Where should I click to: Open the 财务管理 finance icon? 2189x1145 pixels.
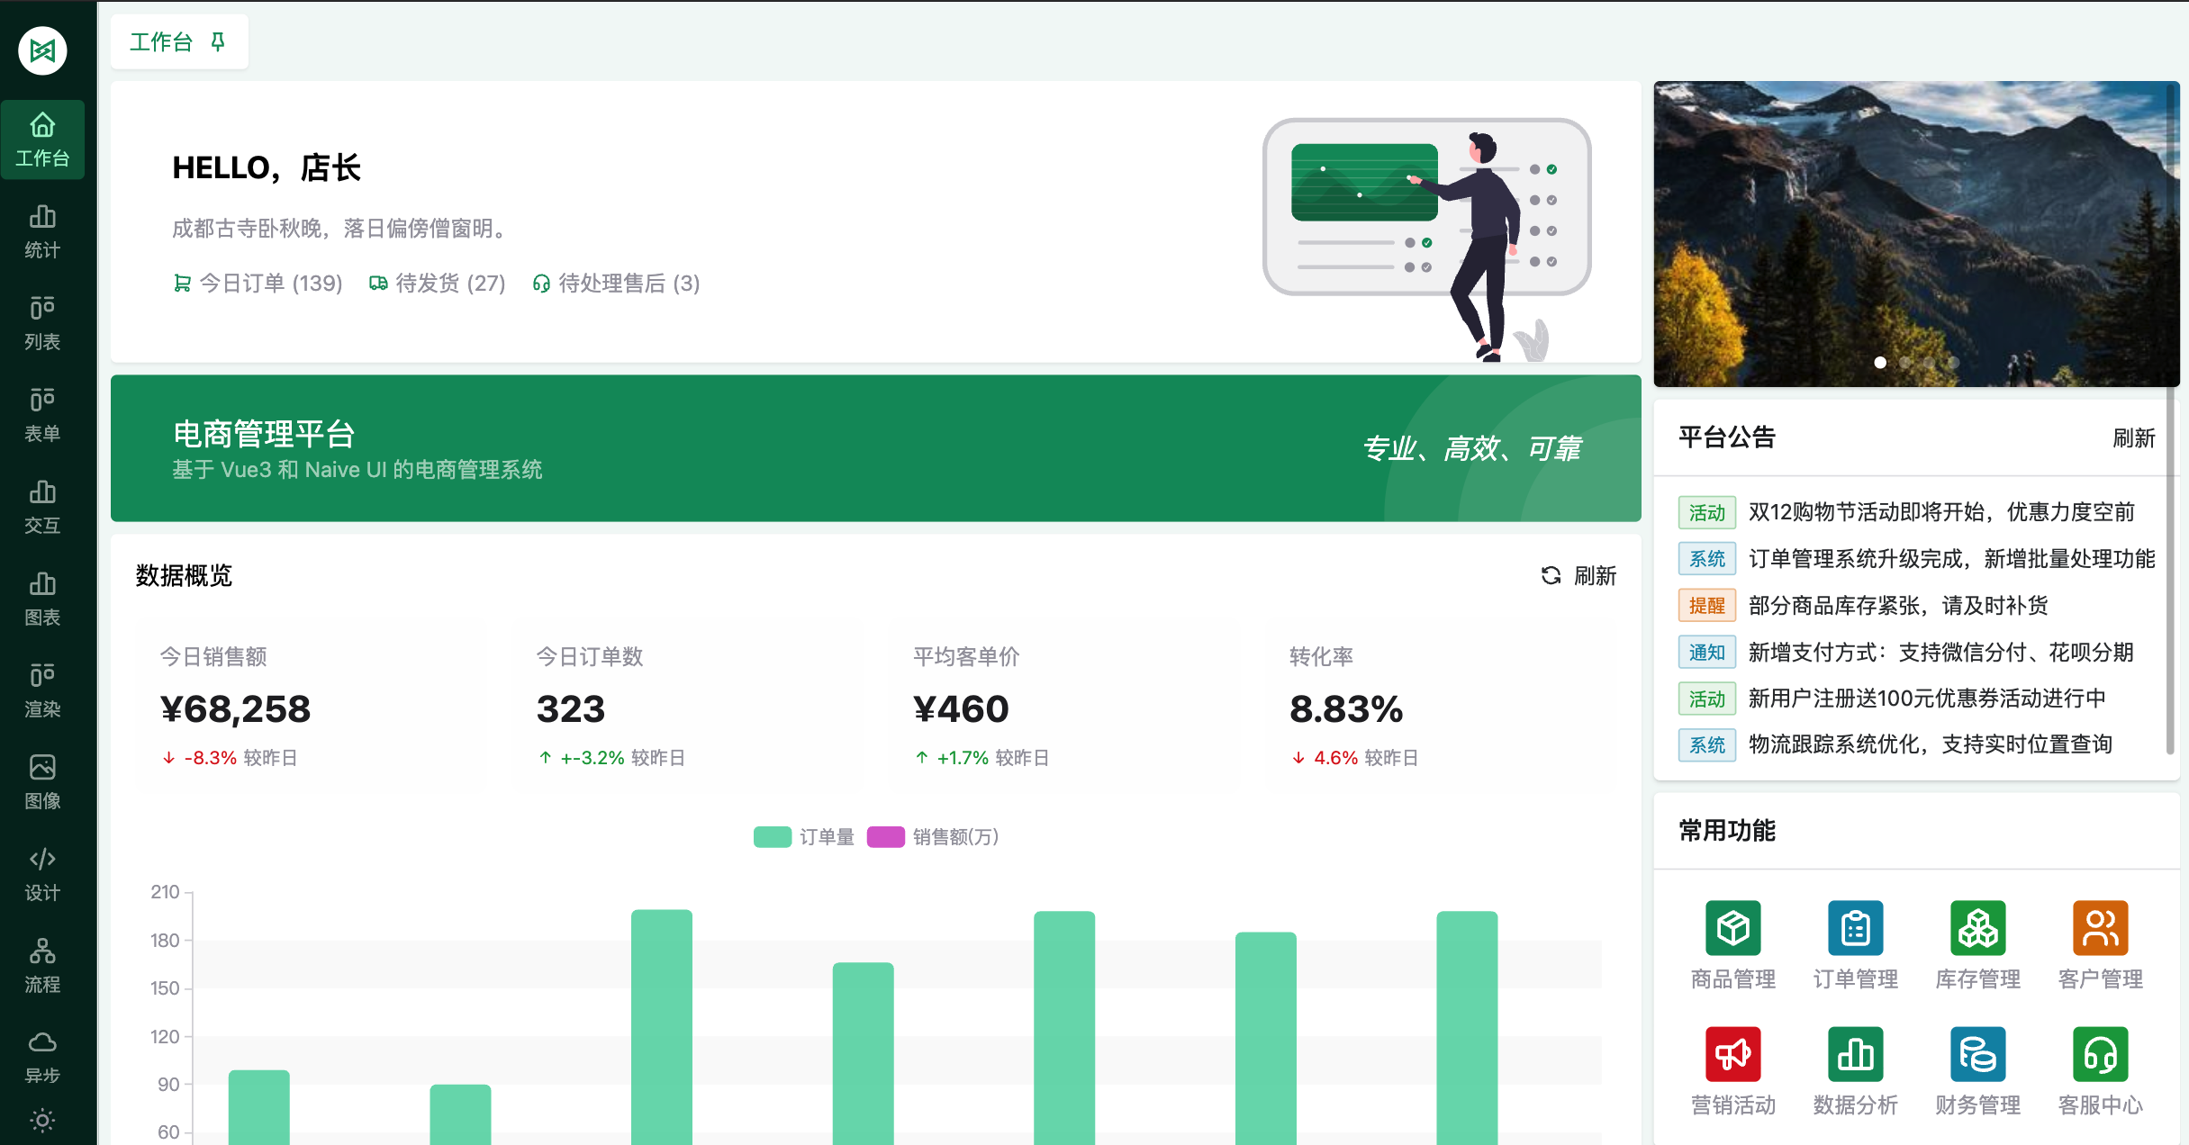[x=1977, y=1054]
